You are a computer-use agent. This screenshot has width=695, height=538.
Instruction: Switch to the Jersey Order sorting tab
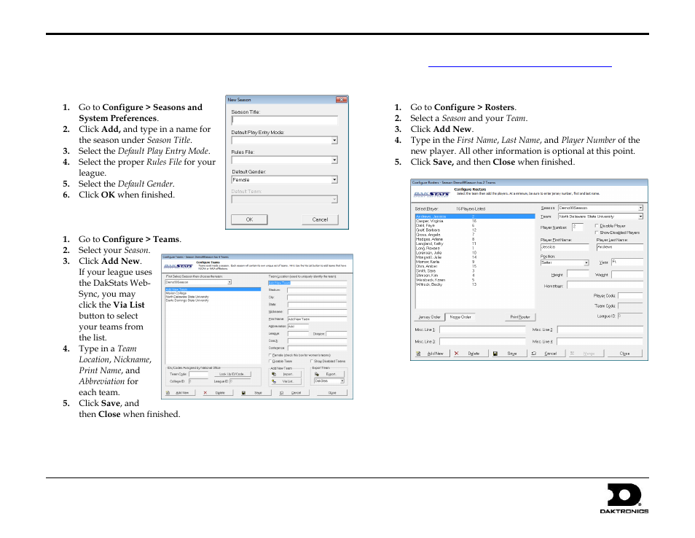click(430, 316)
